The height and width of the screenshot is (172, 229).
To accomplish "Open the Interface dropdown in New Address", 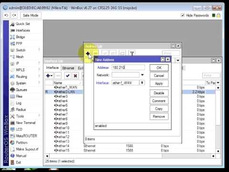I will [142, 83].
